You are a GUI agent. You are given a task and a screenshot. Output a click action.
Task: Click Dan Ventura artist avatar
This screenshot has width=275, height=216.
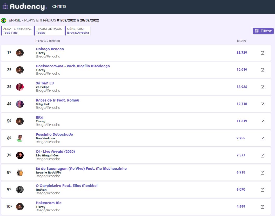(x=20, y=138)
